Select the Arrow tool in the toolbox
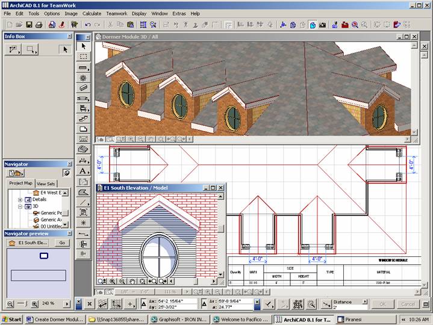The height and width of the screenshot is (325, 433). [83, 46]
